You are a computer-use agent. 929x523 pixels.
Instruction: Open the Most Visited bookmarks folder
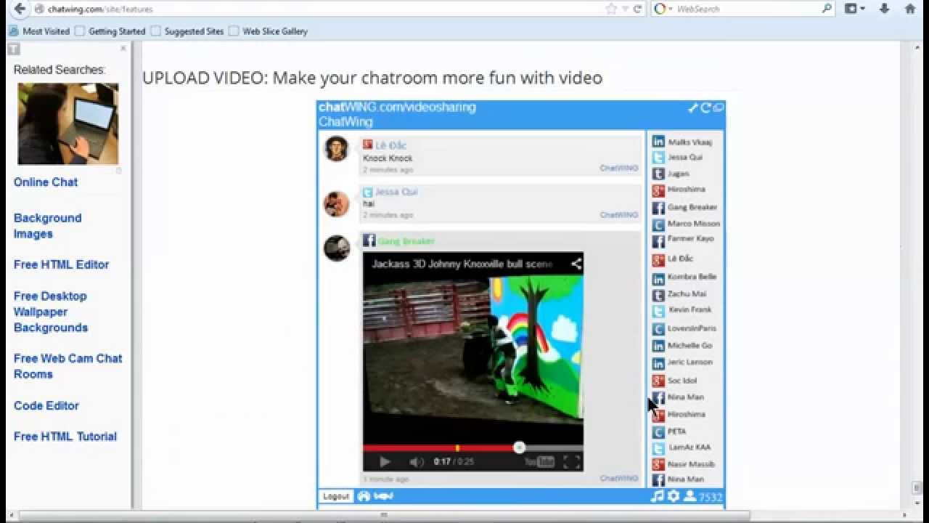[39, 31]
